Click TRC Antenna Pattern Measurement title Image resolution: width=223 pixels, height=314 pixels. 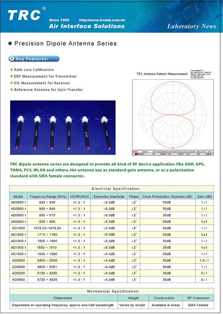click(x=162, y=74)
